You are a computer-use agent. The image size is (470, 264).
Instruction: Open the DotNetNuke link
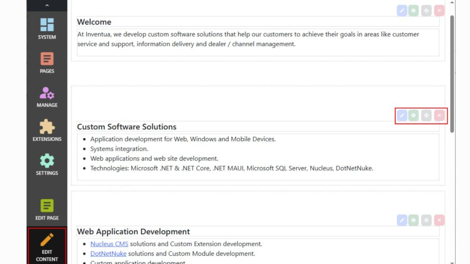[108, 253]
